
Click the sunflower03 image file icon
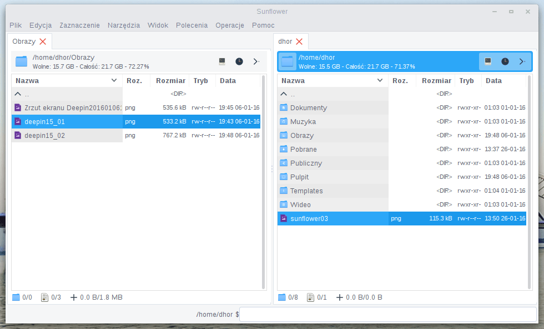pos(284,219)
